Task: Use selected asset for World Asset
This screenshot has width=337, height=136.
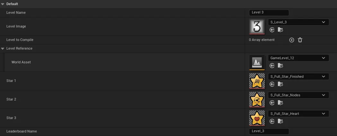Action: point(272,66)
